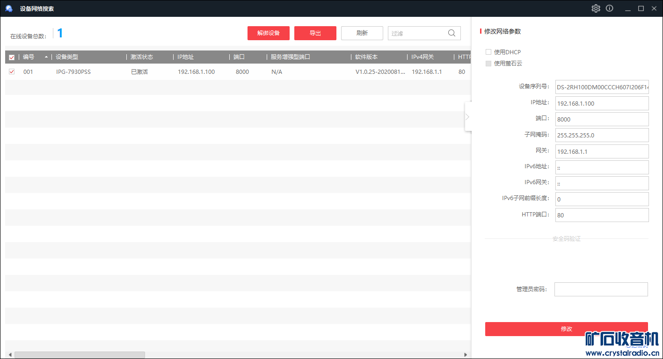
Task: Click the right arrow of the horizontal scrollbar
Action: 466,355
